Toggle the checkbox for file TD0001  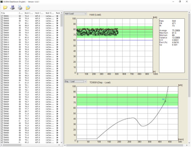point(2,16)
